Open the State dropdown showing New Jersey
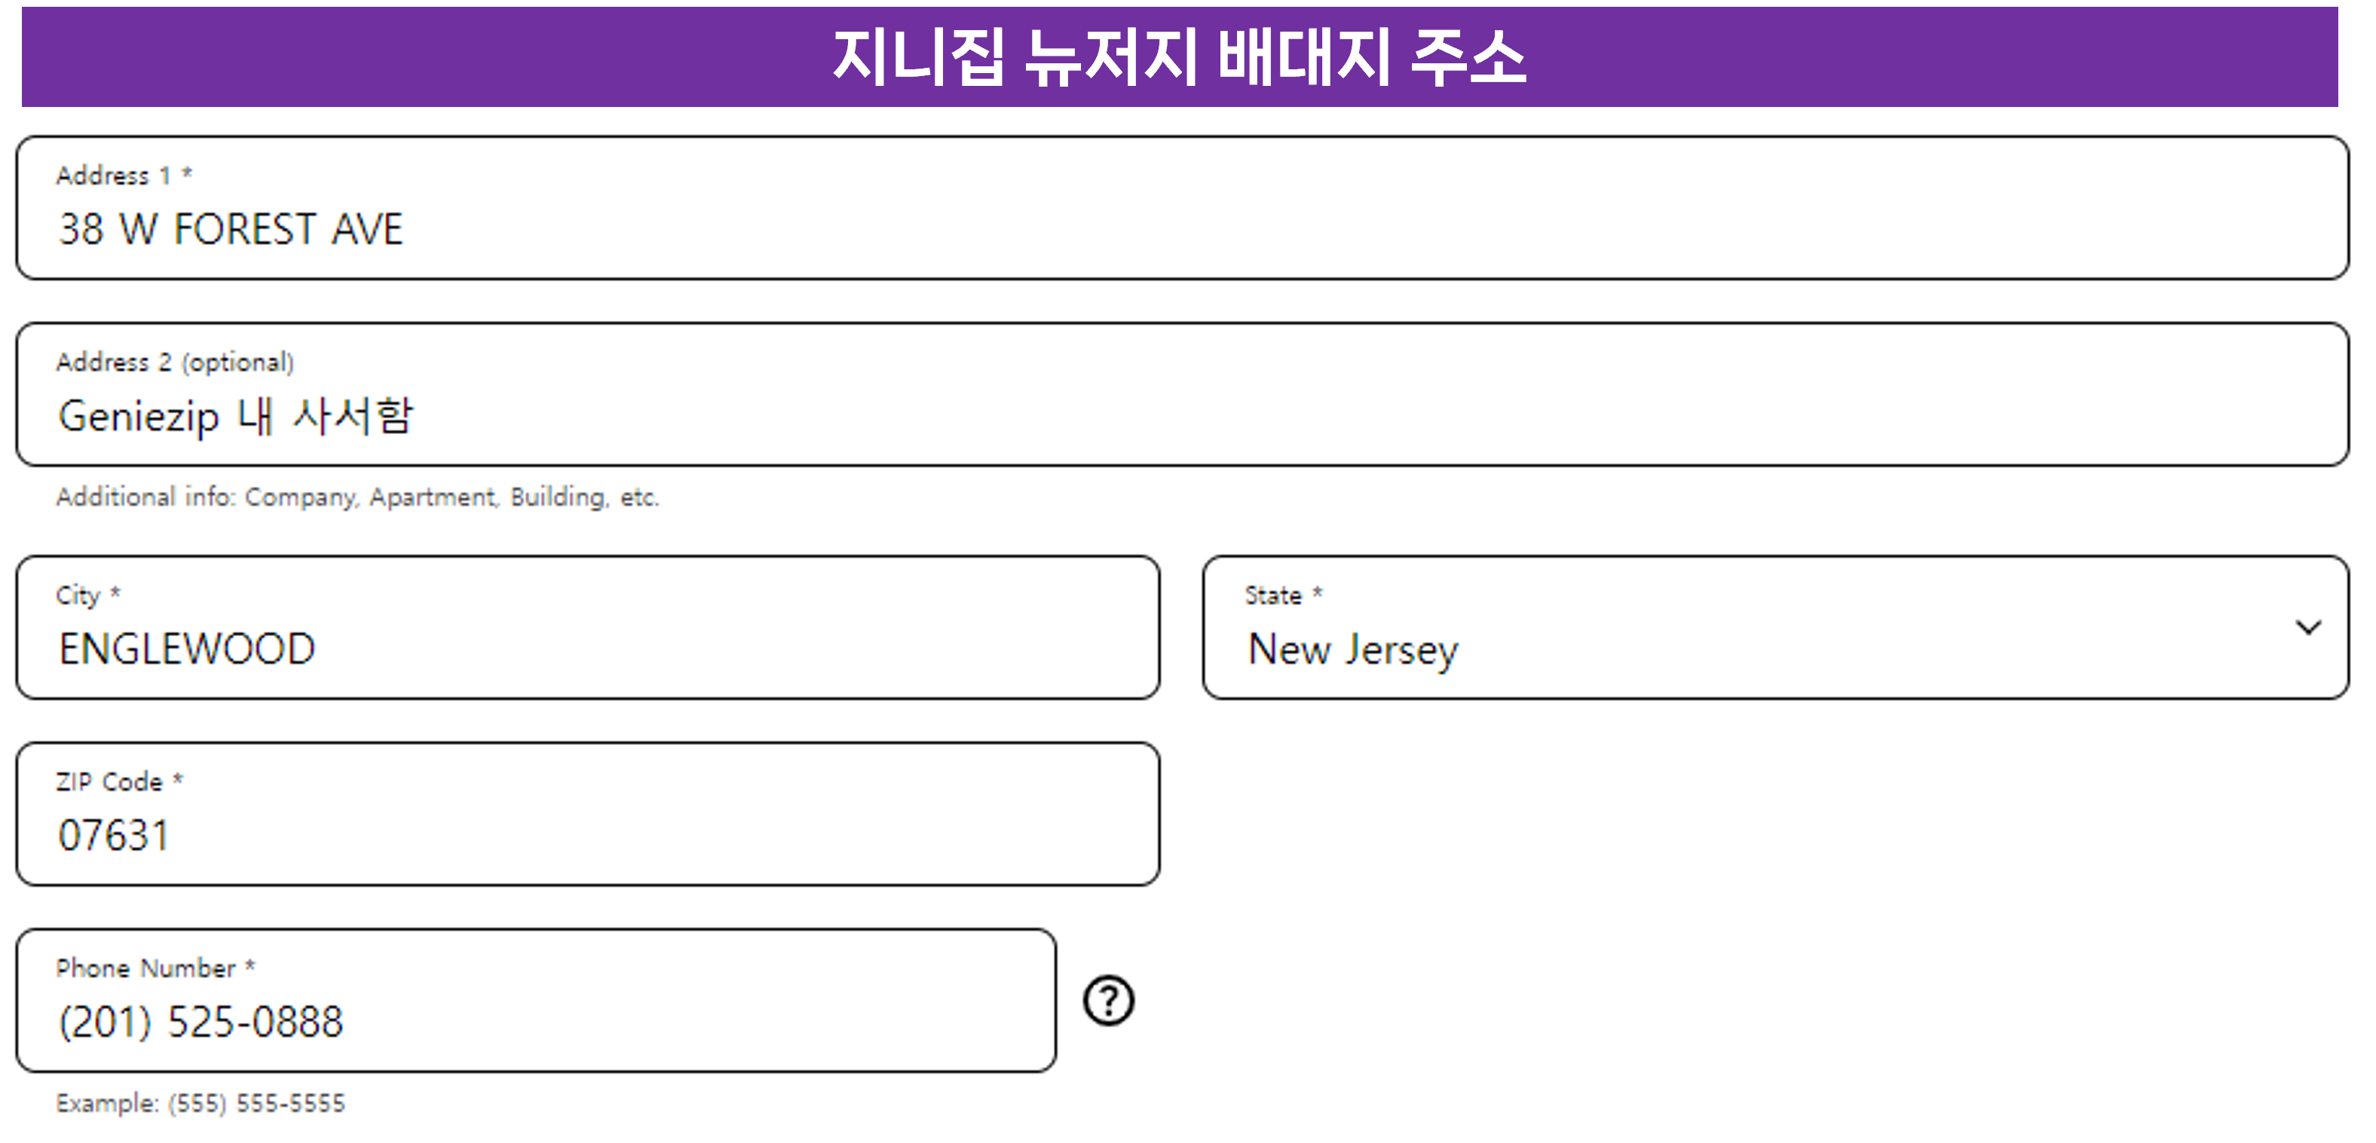This screenshot has height=1143, width=2376. 1774,627
